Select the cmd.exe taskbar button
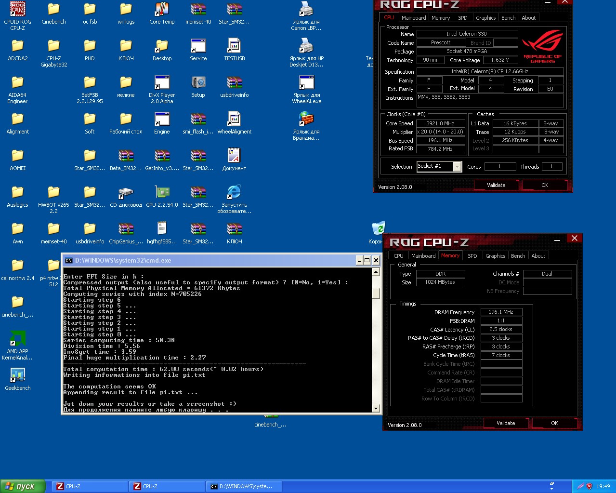The width and height of the screenshot is (616, 493). [x=245, y=486]
